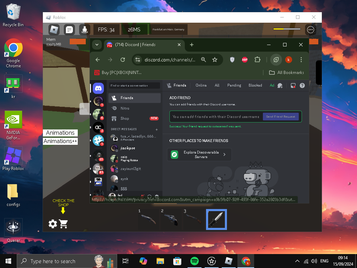The width and height of the screenshot is (357, 268).
Task: Click the add friend username input field
Action: 216,117
